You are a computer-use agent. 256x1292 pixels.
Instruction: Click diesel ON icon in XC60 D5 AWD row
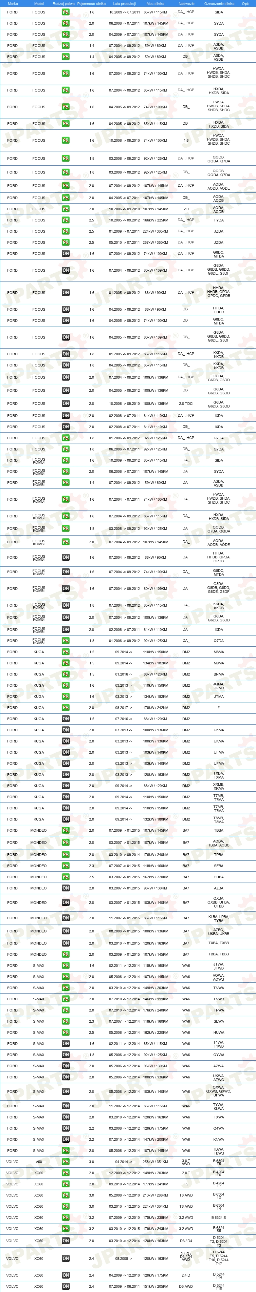tap(65, 1286)
